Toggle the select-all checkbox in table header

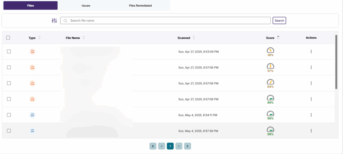point(8,37)
